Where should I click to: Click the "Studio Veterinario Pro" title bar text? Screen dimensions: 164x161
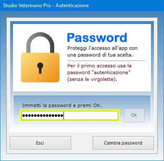pyautogui.click(x=27, y=5)
